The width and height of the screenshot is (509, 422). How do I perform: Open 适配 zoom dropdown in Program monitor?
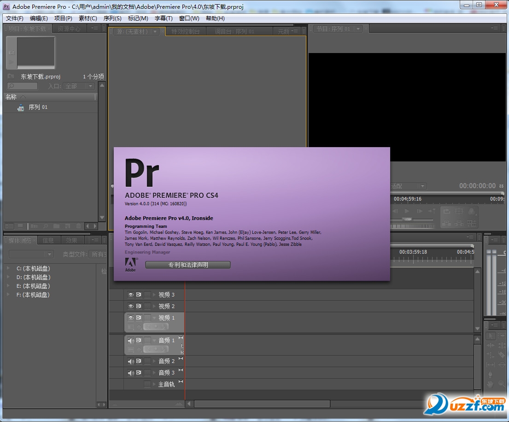(x=409, y=186)
